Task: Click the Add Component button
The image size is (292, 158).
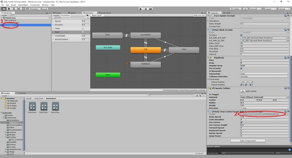Action: [248, 141]
